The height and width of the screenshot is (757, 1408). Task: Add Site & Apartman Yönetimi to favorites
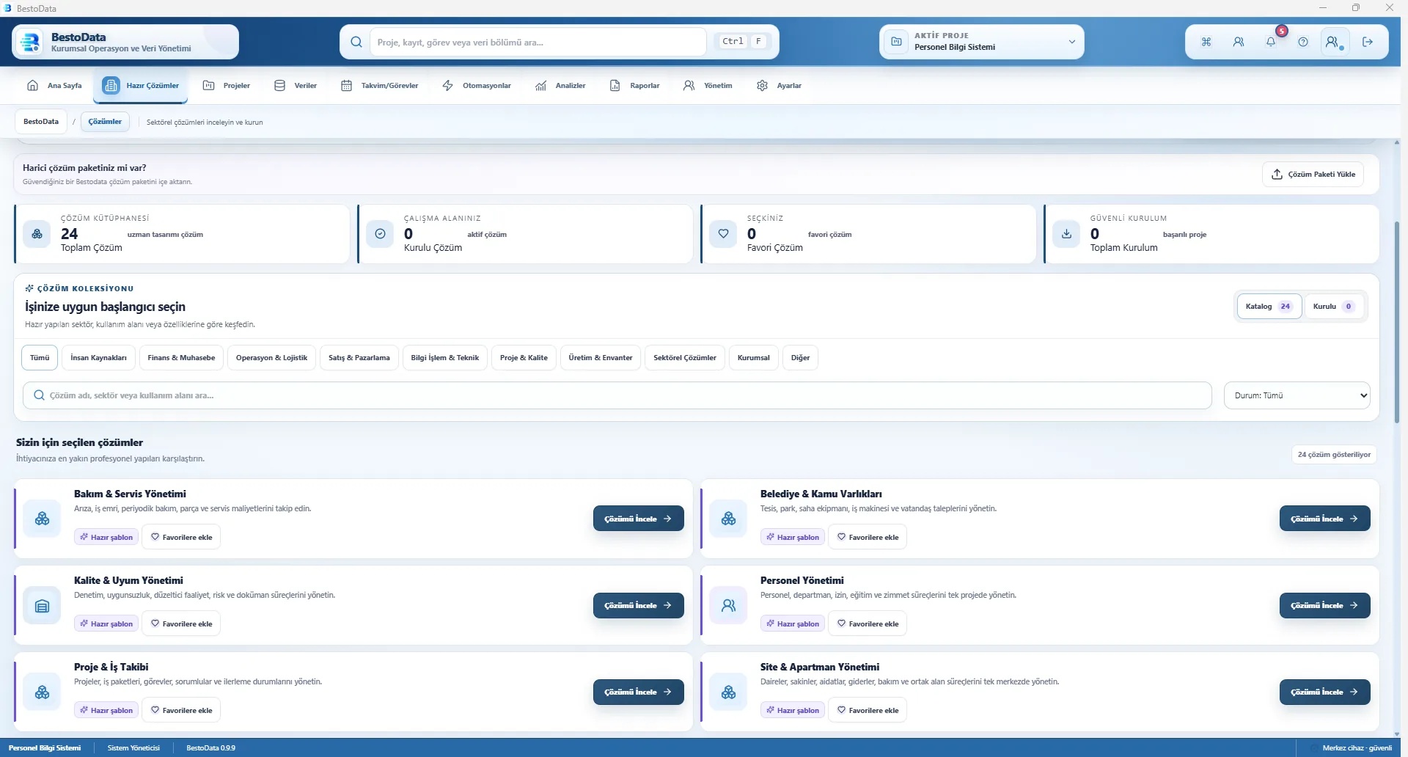tap(868, 710)
